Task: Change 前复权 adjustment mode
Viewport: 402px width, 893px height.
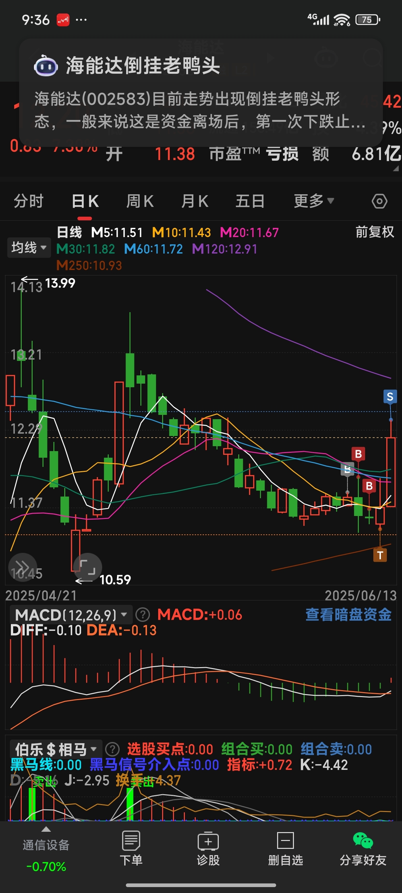Action: tap(375, 232)
